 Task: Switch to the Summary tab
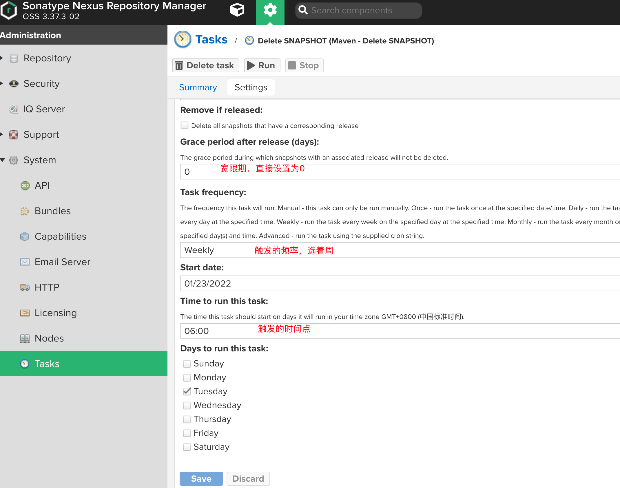coord(198,87)
